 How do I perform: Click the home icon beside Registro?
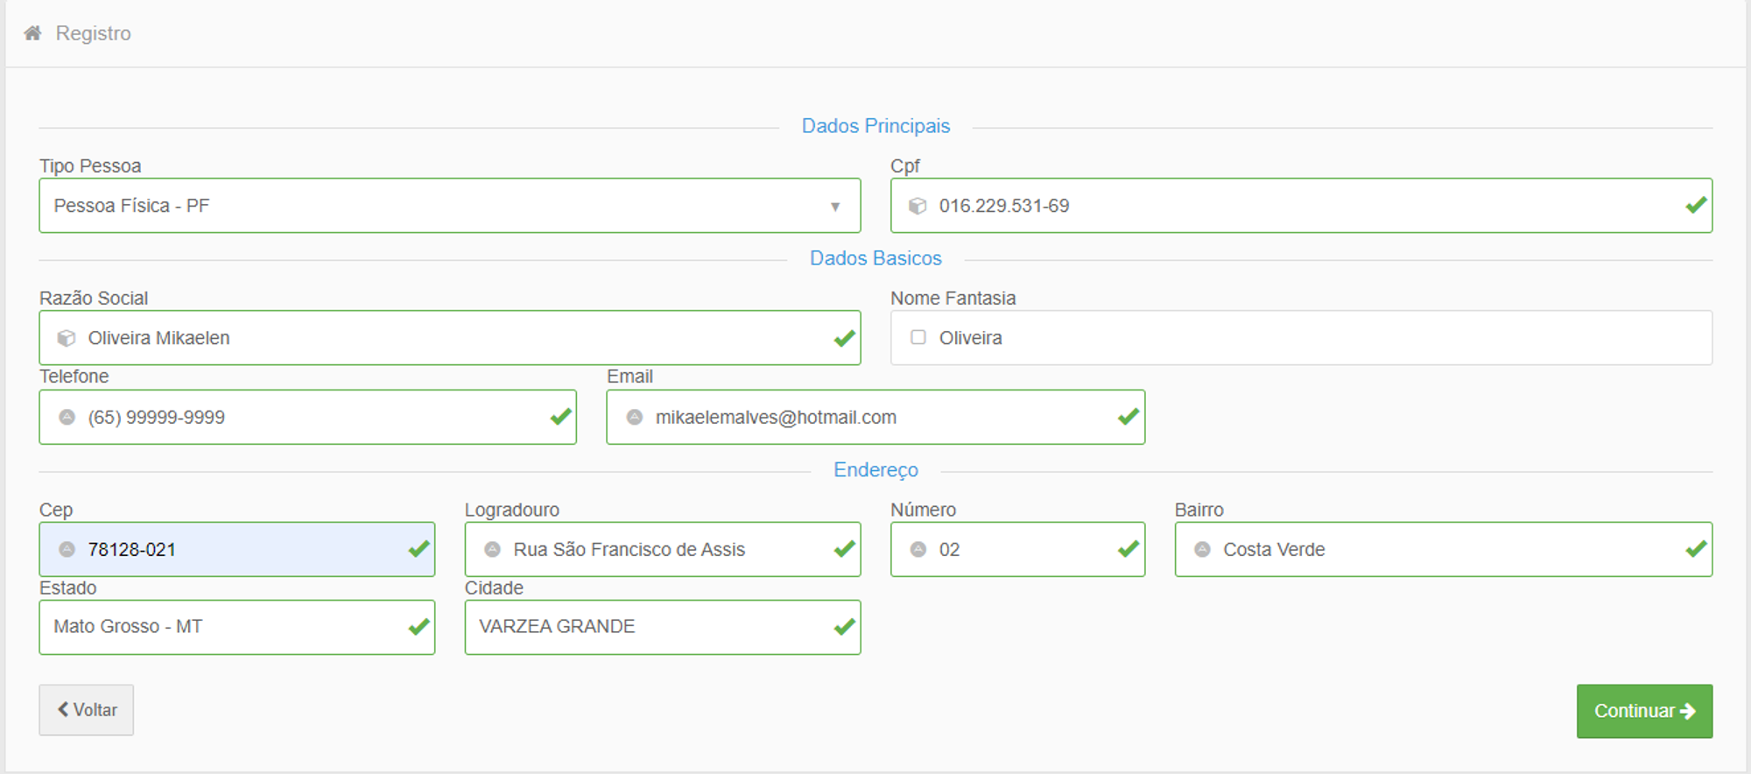tap(32, 33)
